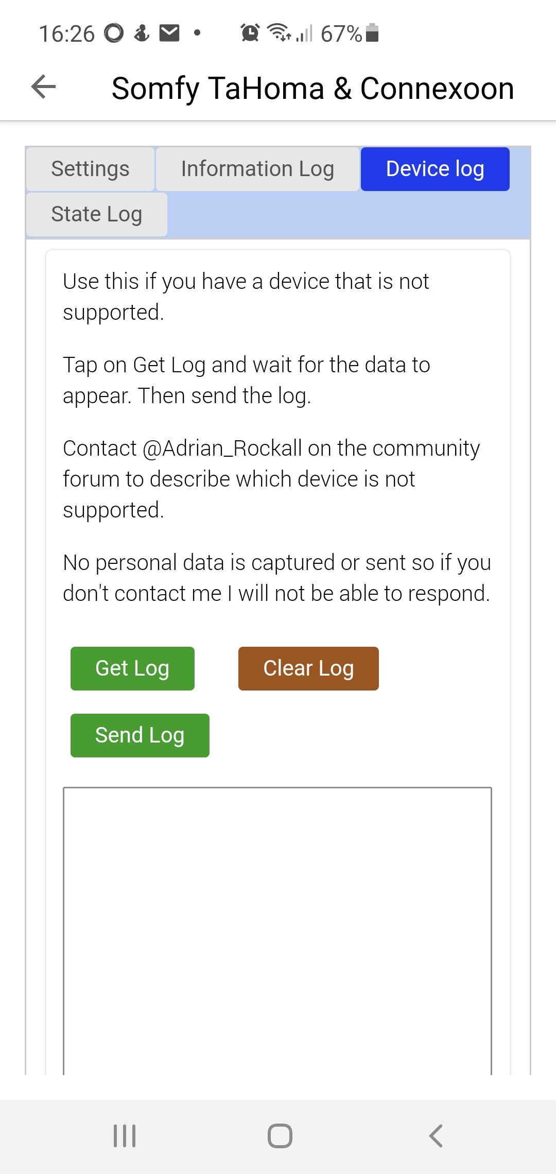Switch to the Settings tab
Image resolution: width=556 pixels, height=1174 pixels.
pos(90,169)
